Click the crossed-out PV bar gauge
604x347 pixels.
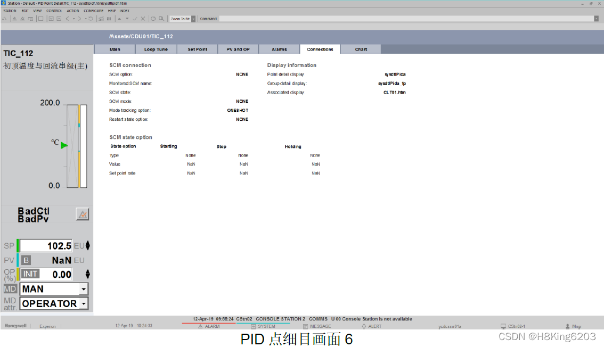tap(72, 146)
